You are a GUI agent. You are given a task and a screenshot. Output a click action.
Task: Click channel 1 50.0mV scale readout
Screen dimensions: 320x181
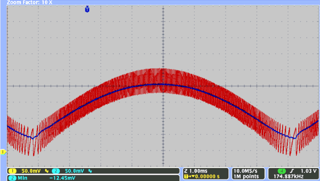tap(31, 171)
